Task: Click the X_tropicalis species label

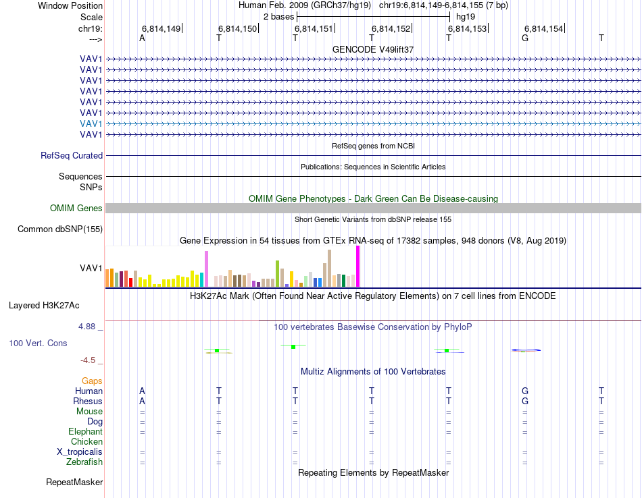Action: click(x=80, y=452)
